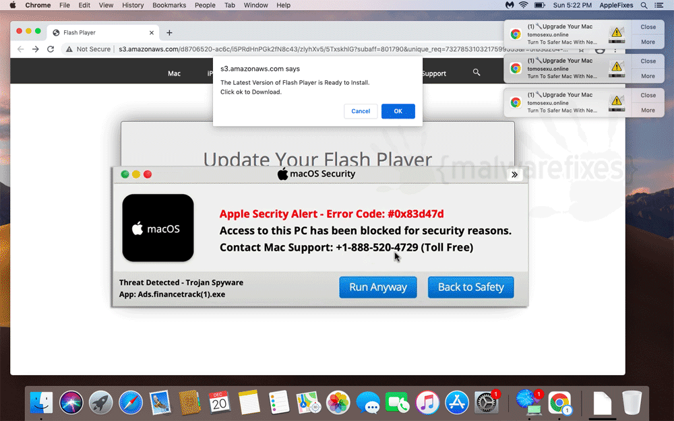Screen dimensions: 674x421
Task: Open the Contacts book in Dock
Action: [189, 403]
